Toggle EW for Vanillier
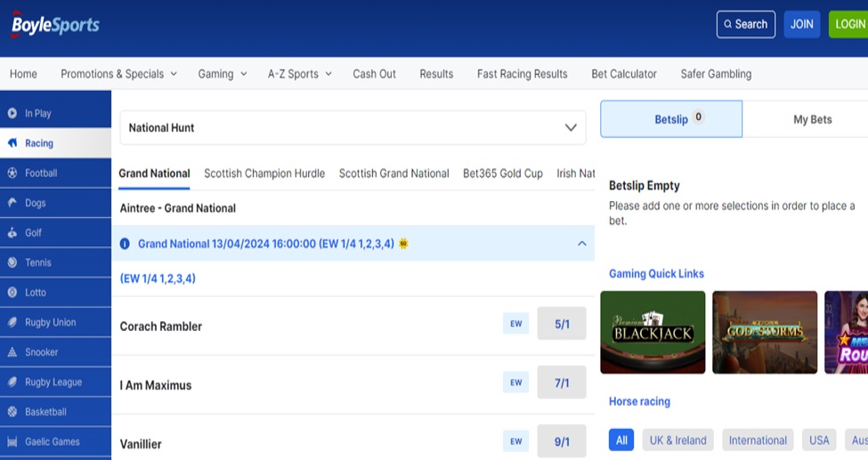 click(x=515, y=441)
